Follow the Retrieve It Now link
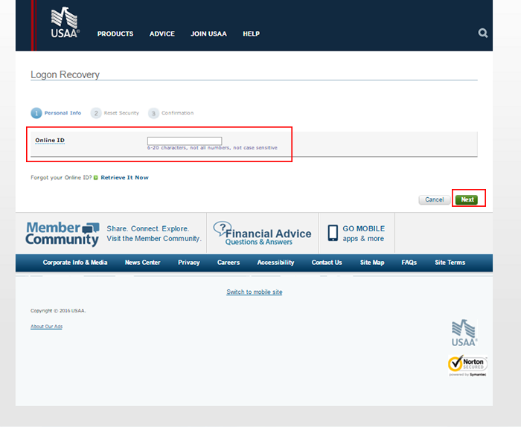The width and height of the screenshot is (521, 427). click(124, 178)
